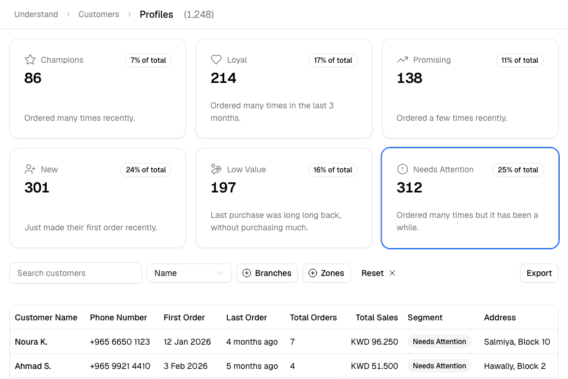Image resolution: width=568 pixels, height=379 pixels.
Task: Click first order date 3 Feb 2026
Action: pyautogui.click(x=185, y=366)
